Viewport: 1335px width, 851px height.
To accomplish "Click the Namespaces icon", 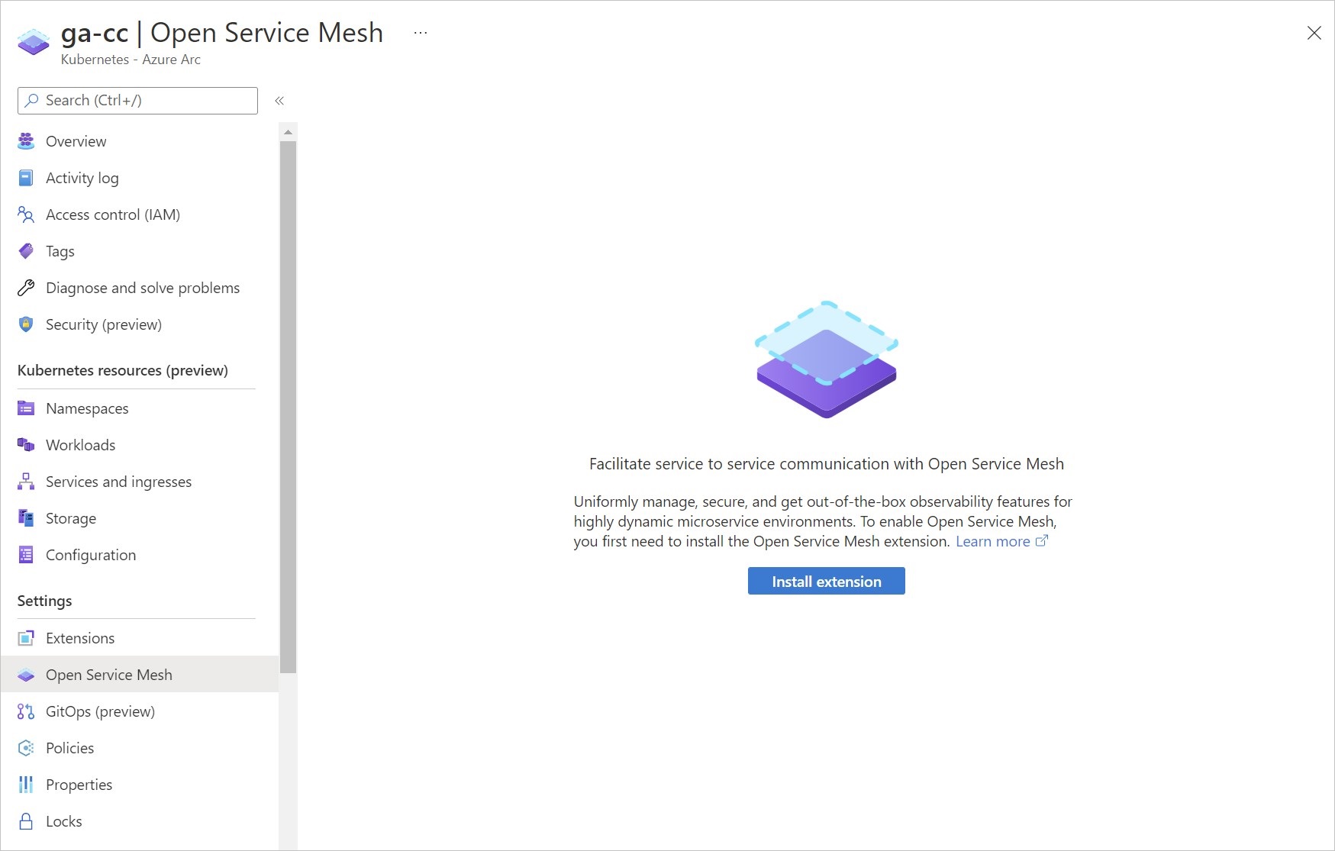I will [x=26, y=408].
